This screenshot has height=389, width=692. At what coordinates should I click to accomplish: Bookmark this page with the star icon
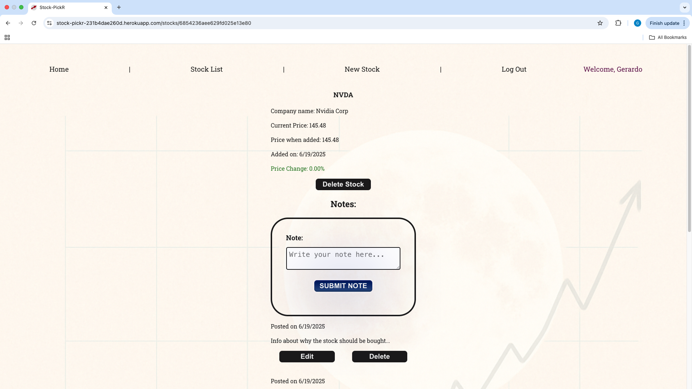click(x=600, y=23)
